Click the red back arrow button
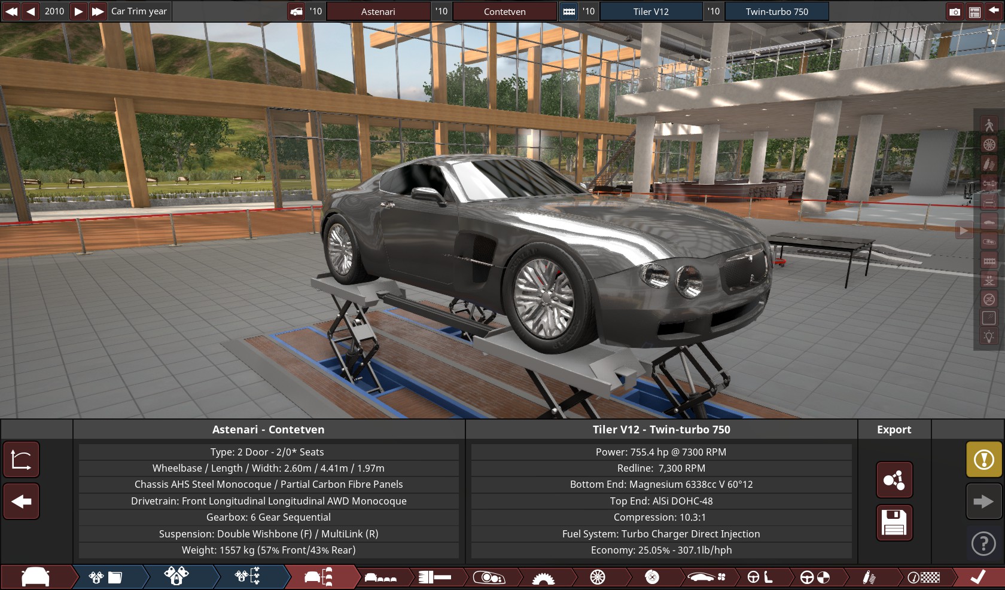 tap(21, 501)
